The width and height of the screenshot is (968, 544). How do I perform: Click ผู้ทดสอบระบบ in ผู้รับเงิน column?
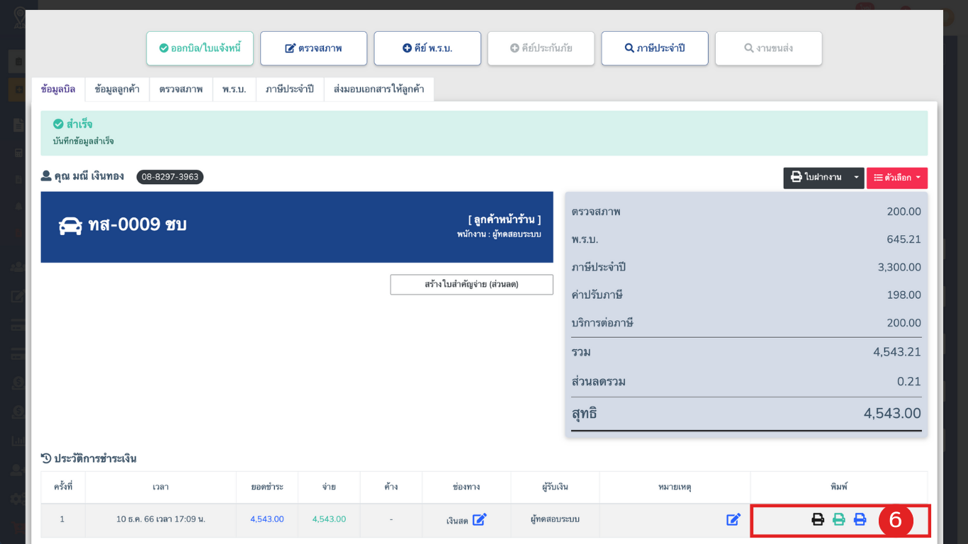(555, 519)
